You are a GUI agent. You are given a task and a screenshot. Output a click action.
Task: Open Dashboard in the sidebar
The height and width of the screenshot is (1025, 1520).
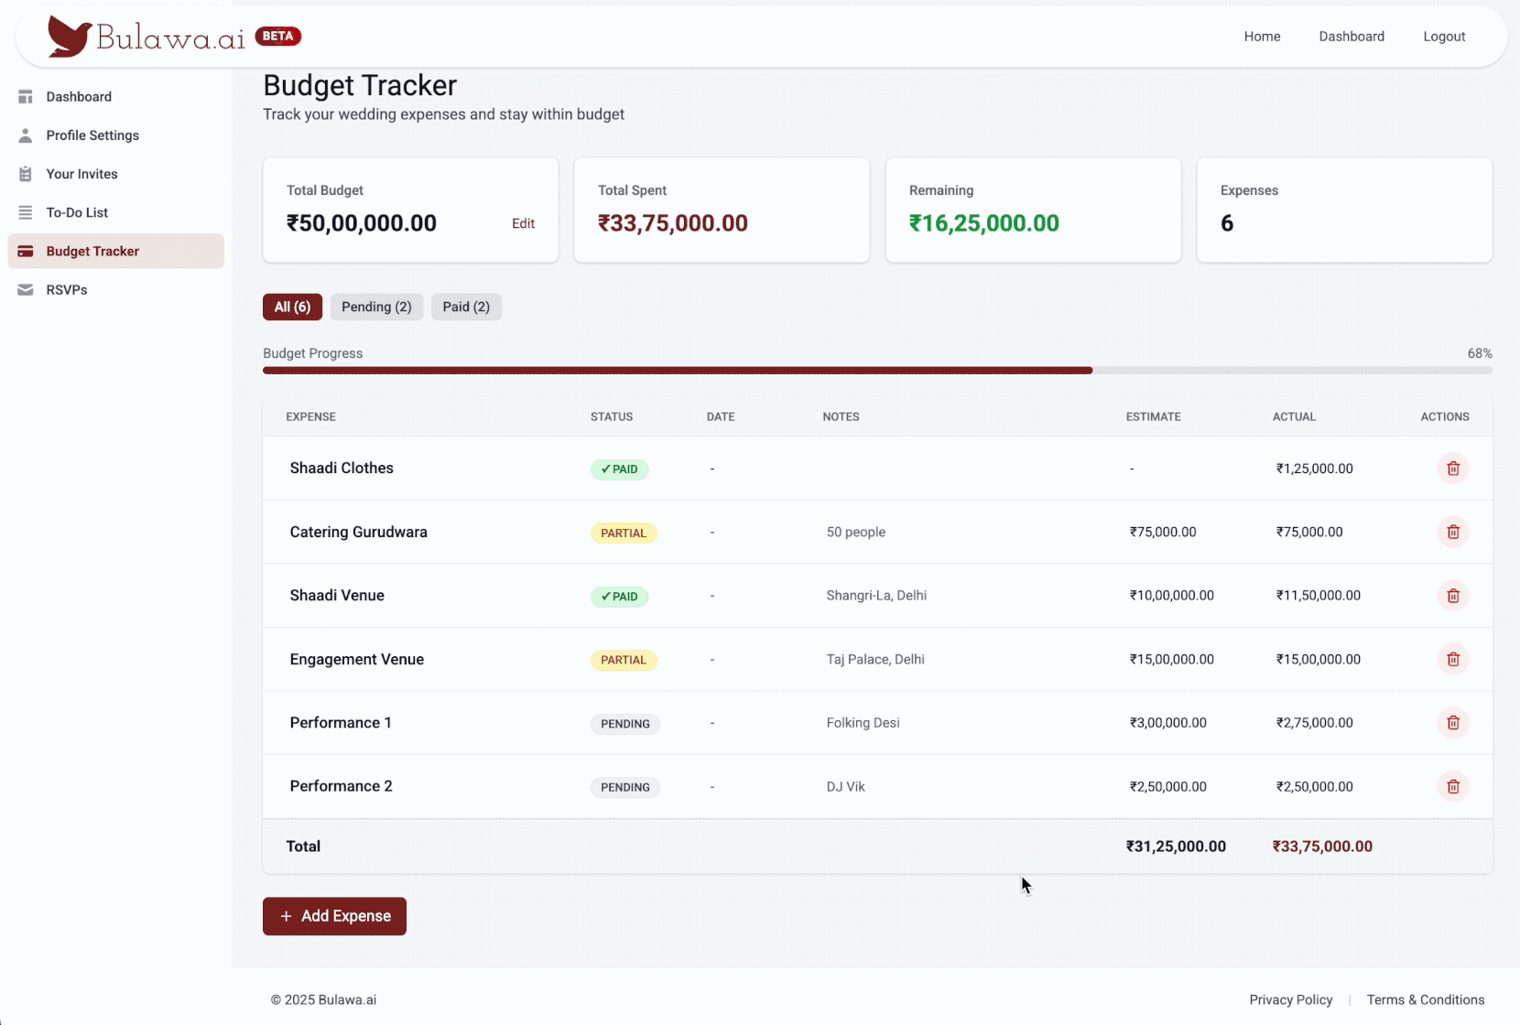115,97
